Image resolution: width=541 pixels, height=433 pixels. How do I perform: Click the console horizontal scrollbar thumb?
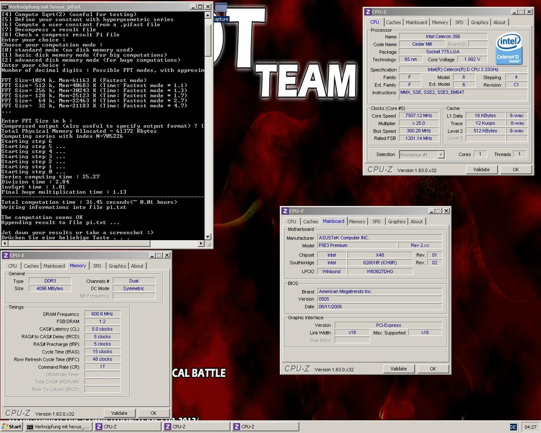(79, 244)
